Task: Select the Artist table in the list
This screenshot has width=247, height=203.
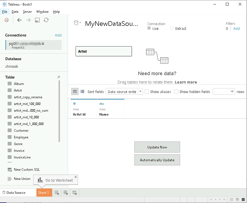Action: tap(18, 90)
